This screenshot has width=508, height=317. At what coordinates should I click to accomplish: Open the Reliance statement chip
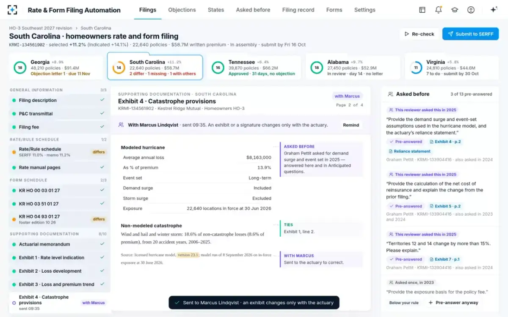[409, 151]
